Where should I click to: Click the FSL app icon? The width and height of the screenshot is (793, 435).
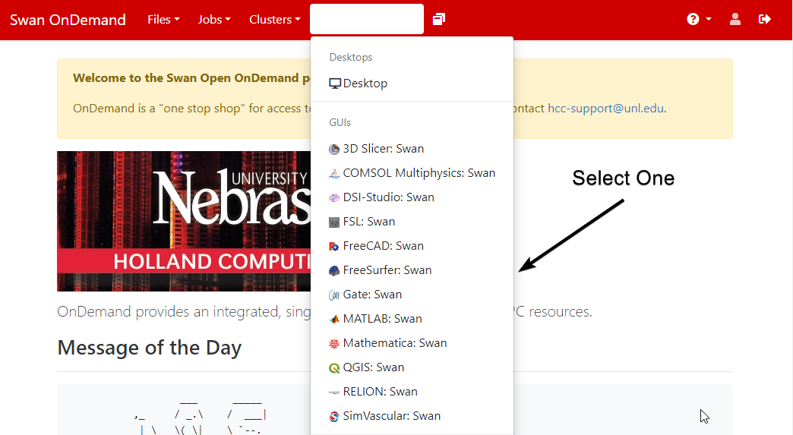click(x=334, y=222)
